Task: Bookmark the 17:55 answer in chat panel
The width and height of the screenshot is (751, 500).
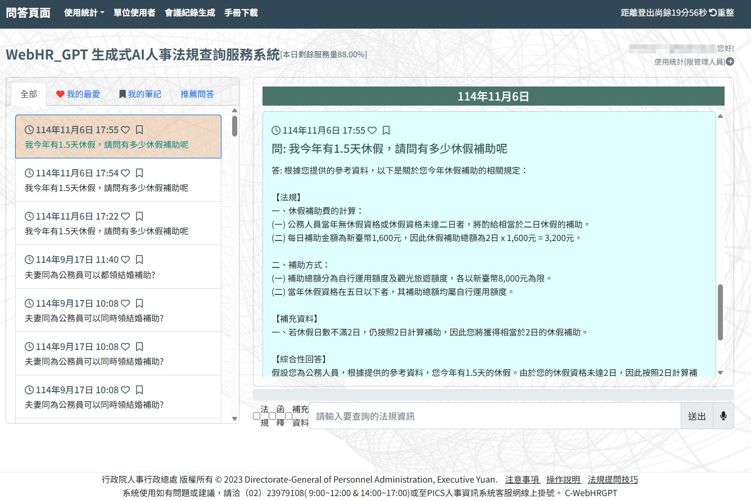Action: tap(386, 130)
